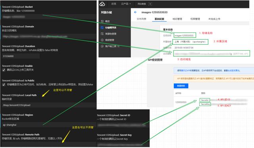
Task: Switch to the 基础配置 tab
Action: (159, 19)
